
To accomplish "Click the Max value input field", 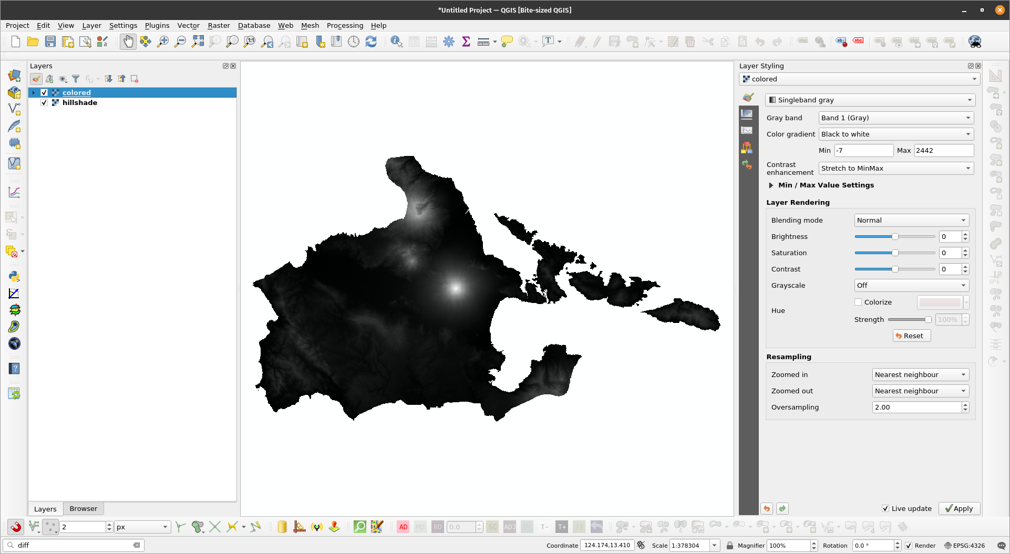I will [x=943, y=151].
